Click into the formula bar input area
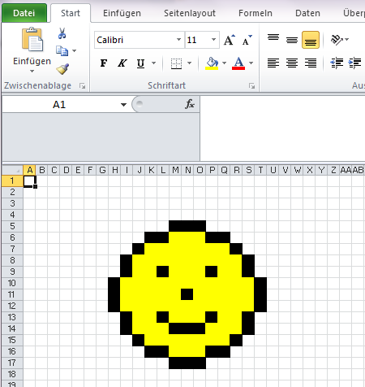This screenshot has width=365, height=387. (x=282, y=128)
